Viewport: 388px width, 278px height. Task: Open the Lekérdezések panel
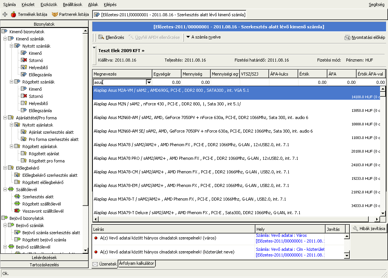(x=44, y=257)
